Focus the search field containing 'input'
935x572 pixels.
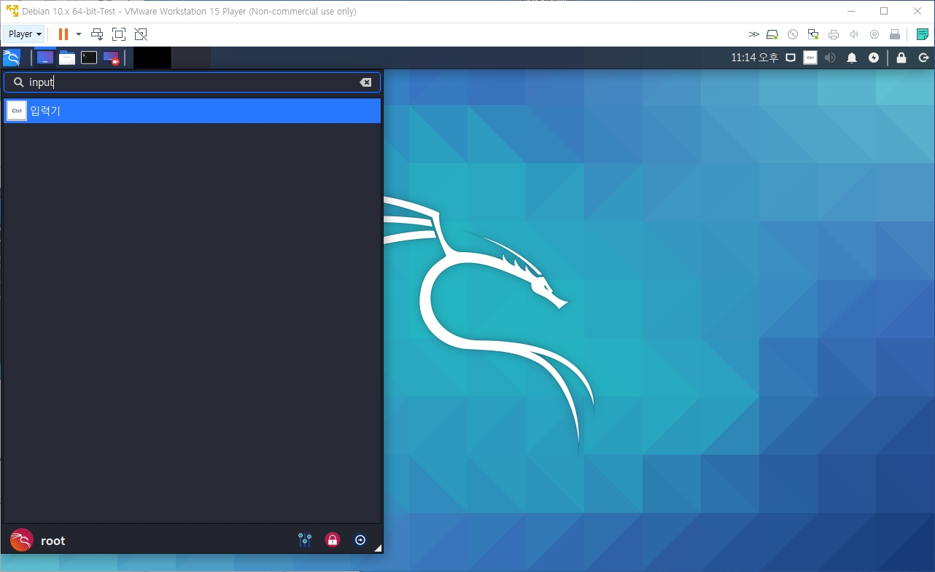coord(192,82)
